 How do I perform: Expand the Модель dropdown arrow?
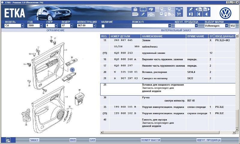tap(22, 26)
